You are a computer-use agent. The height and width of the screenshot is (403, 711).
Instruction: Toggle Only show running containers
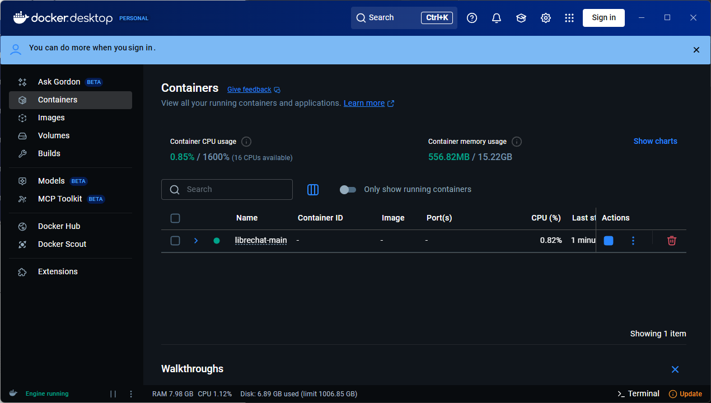(x=348, y=190)
